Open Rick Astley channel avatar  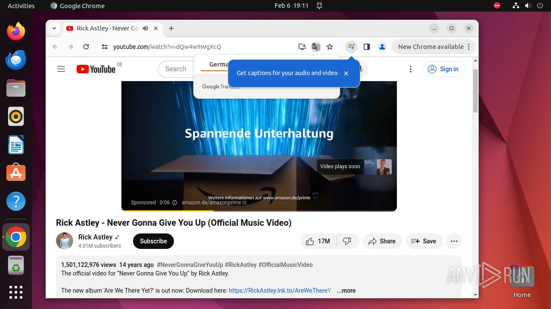tap(65, 241)
